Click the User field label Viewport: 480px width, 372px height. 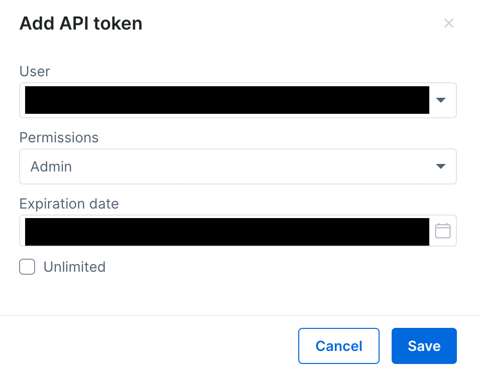pos(35,71)
